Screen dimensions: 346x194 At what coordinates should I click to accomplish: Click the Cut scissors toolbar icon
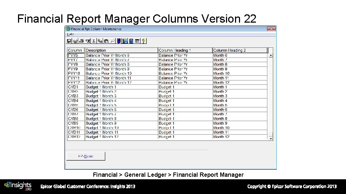(94, 41)
